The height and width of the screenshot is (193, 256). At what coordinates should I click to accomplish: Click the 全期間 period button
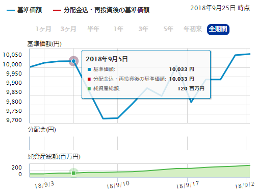coord(218,30)
